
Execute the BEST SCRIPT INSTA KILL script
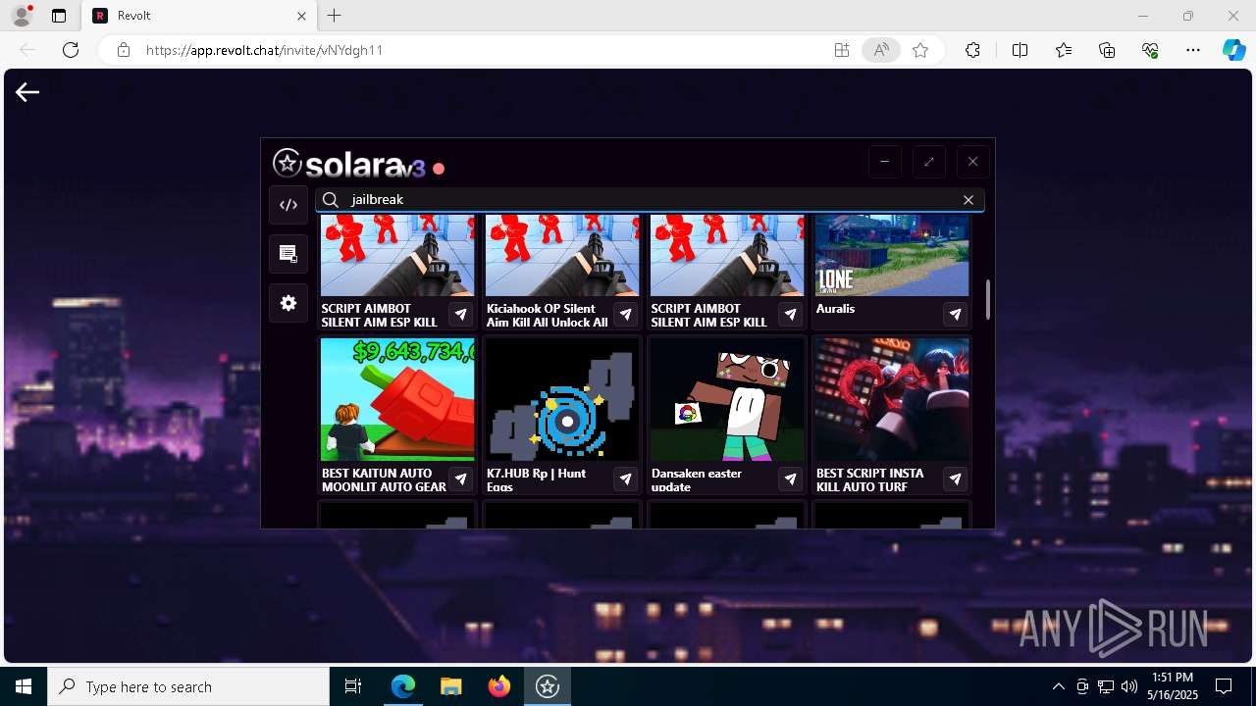coord(955,479)
